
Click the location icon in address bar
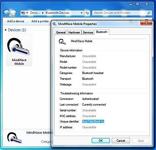(23, 13)
